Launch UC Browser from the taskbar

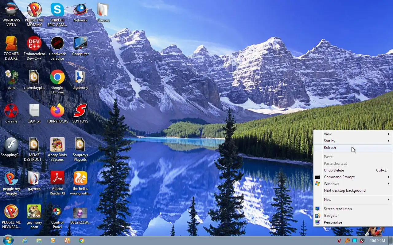click(67, 240)
